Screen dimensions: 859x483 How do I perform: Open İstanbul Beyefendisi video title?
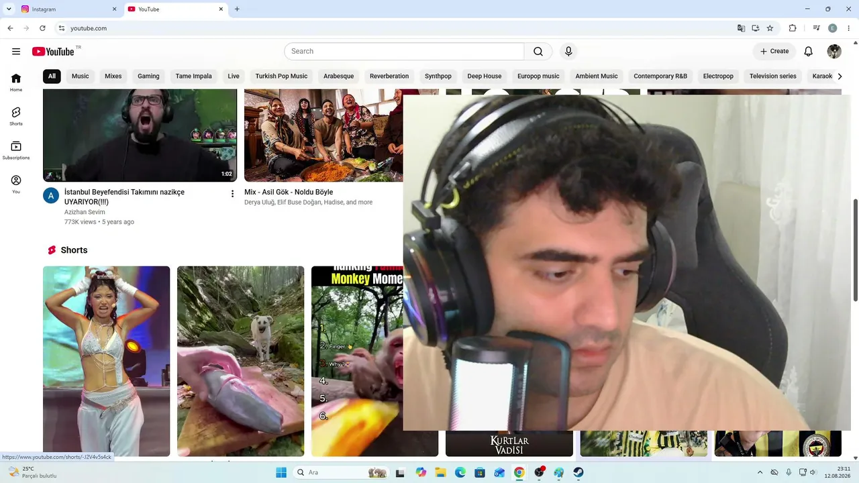tap(124, 197)
